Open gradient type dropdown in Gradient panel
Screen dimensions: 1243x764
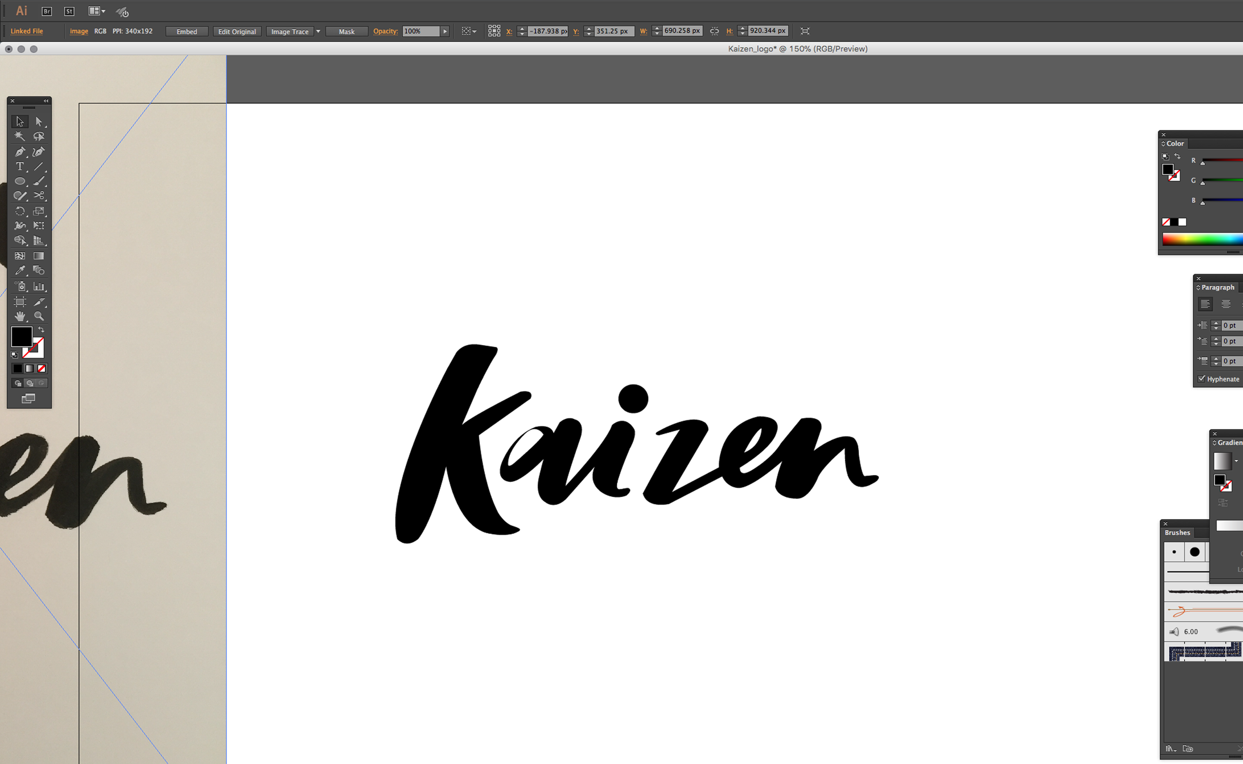(1236, 461)
